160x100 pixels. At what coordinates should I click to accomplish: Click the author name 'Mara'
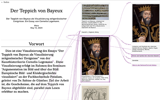click(x=36, y=25)
